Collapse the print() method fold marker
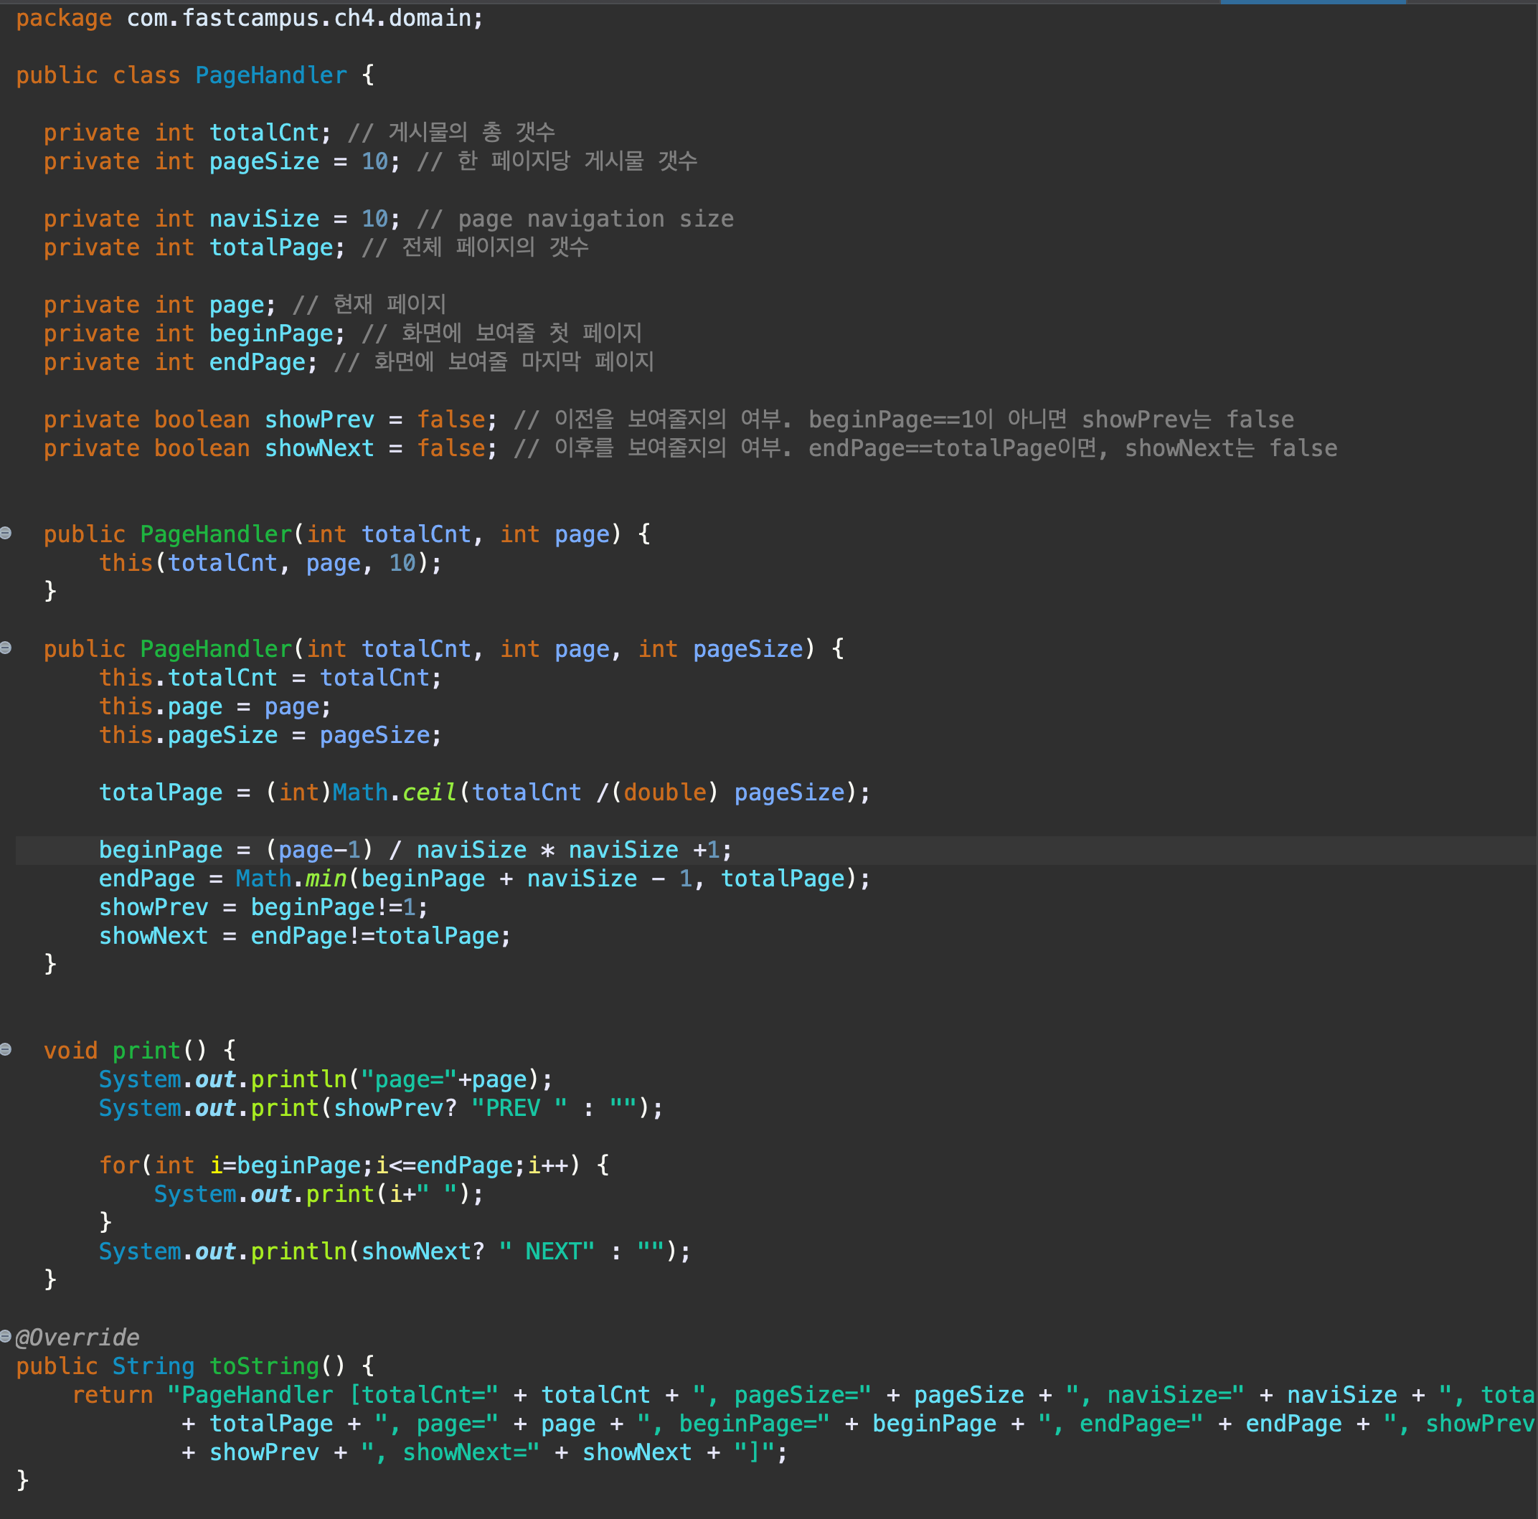The height and width of the screenshot is (1519, 1538). (x=6, y=1049)
